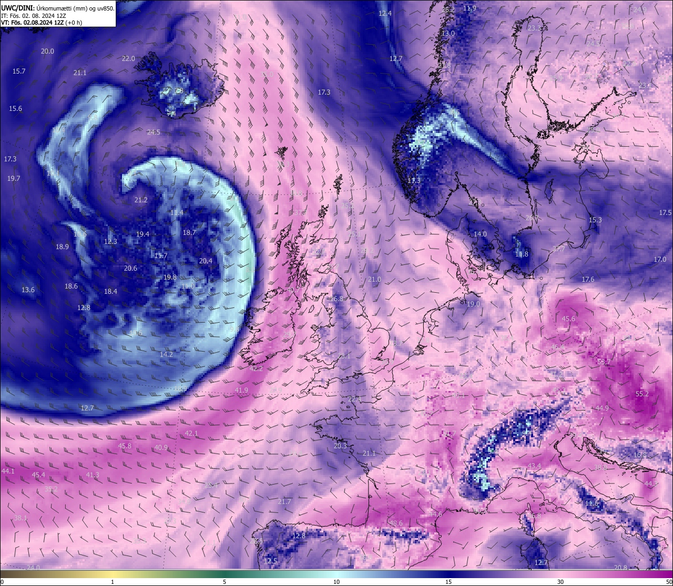This screenshot has height=586, width=673.
Task: Click the map value '20.4'
Action: point(206,261)
